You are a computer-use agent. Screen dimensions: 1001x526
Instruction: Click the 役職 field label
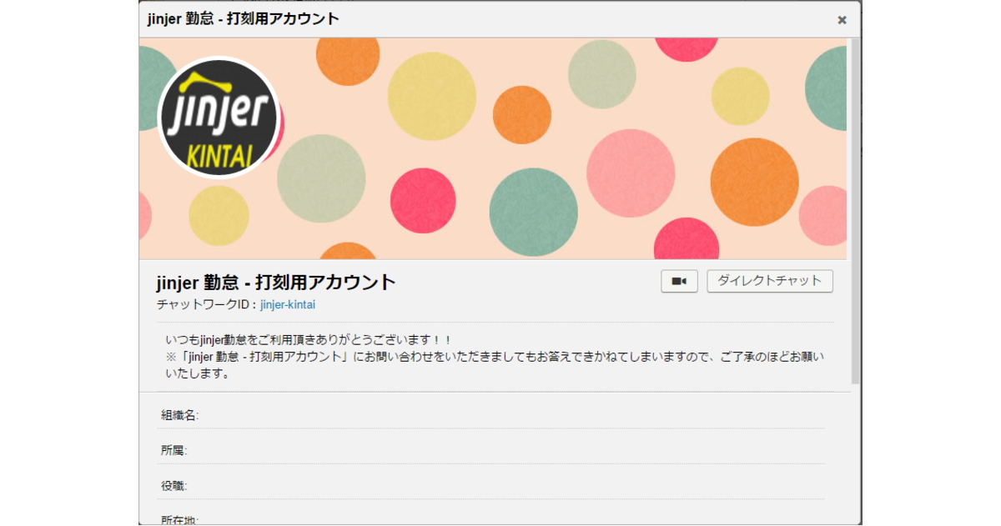pos(174,485)
